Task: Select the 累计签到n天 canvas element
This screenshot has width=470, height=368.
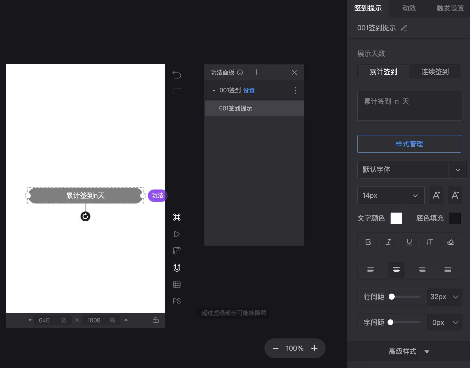Action: [85, 196]
